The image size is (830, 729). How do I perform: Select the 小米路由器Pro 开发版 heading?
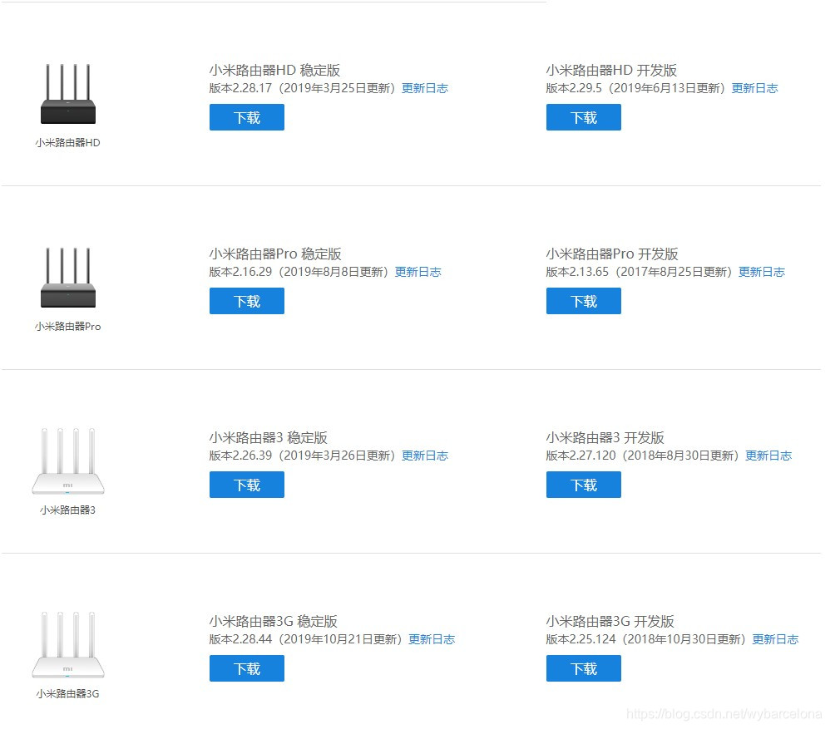tap(612, 254)
